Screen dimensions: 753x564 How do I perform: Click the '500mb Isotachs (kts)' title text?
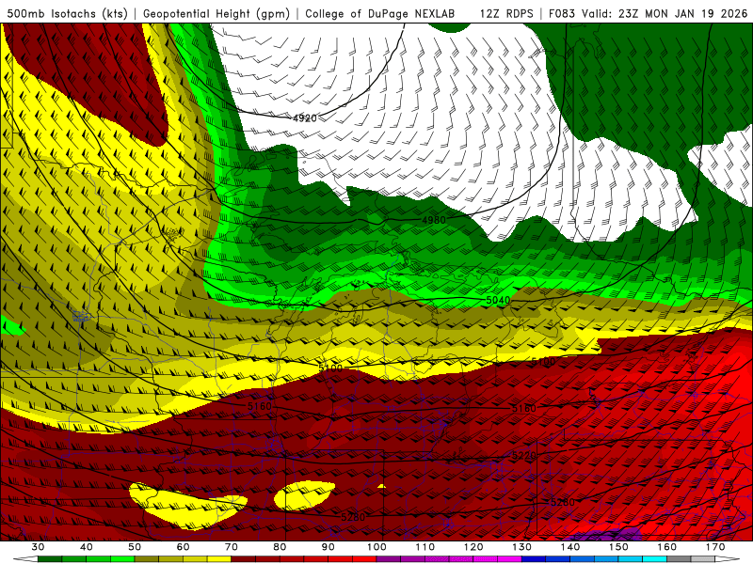pos(67,13)
